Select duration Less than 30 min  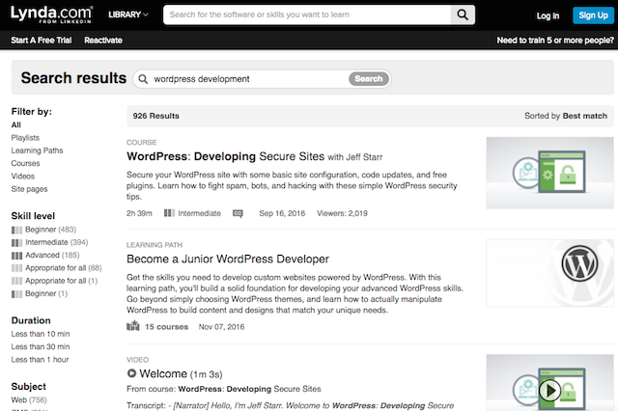(x=41, y=346)
